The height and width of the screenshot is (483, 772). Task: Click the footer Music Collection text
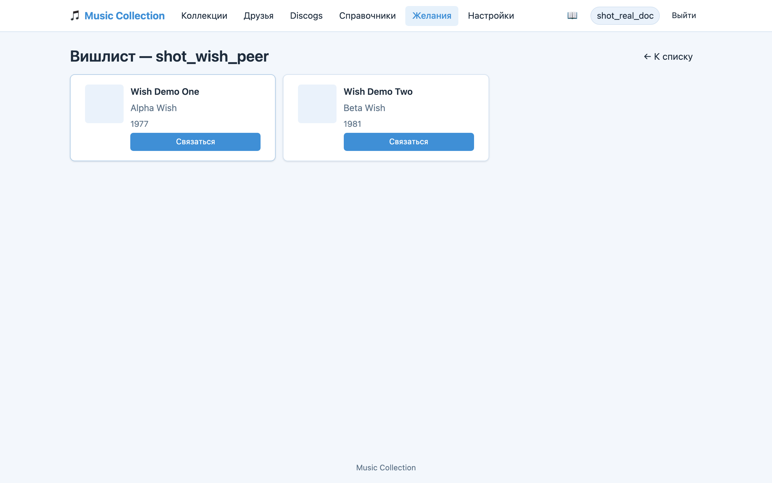[x=386, y=468]
